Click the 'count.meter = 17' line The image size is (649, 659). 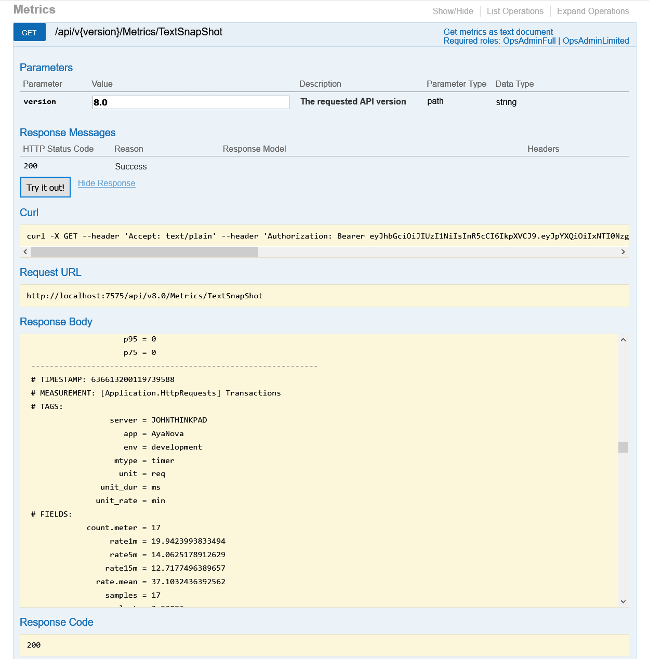tap(124, 528)
